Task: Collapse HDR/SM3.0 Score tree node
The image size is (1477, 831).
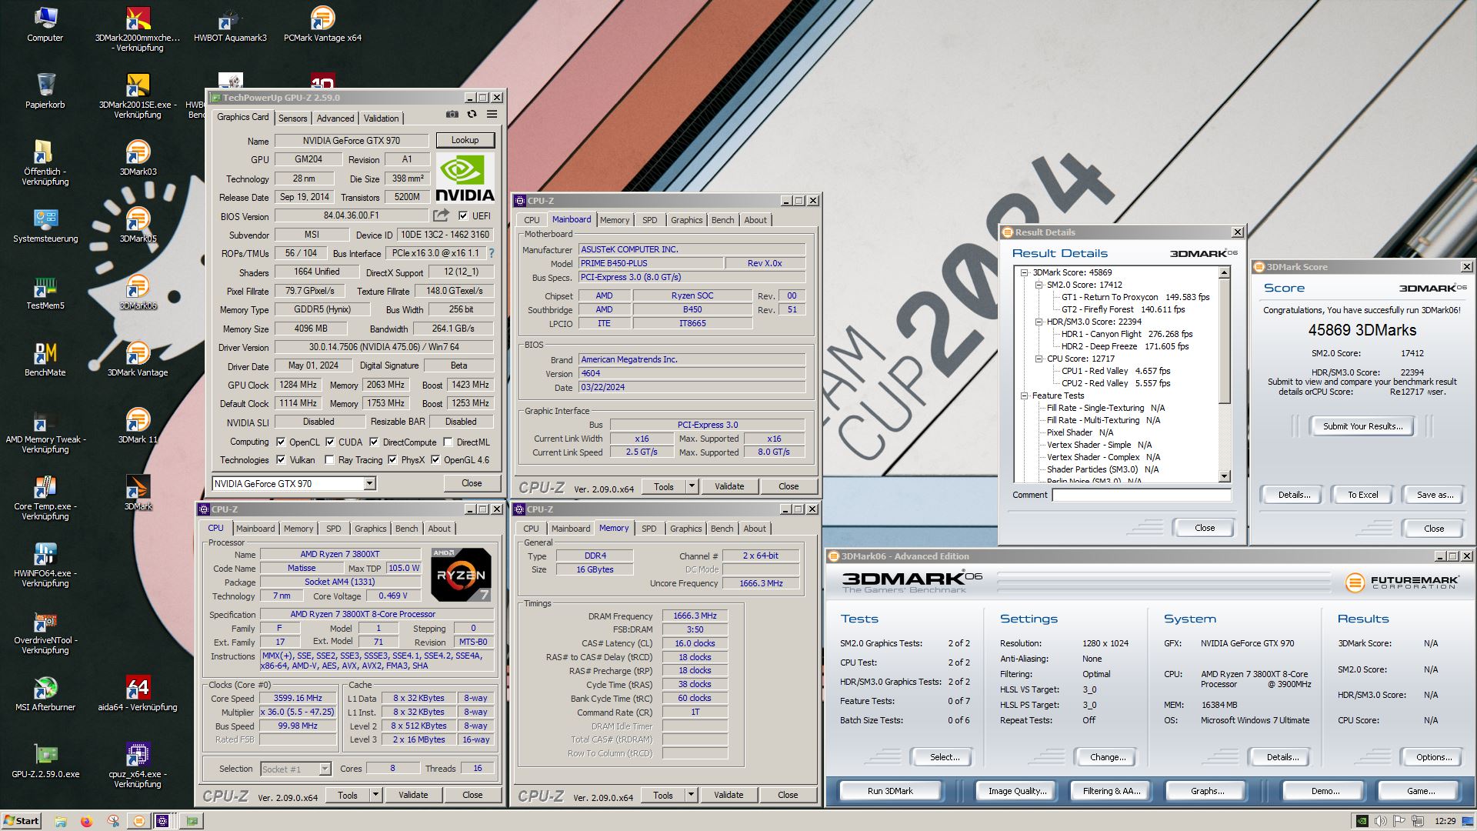Action: [x=1039, y=322]
